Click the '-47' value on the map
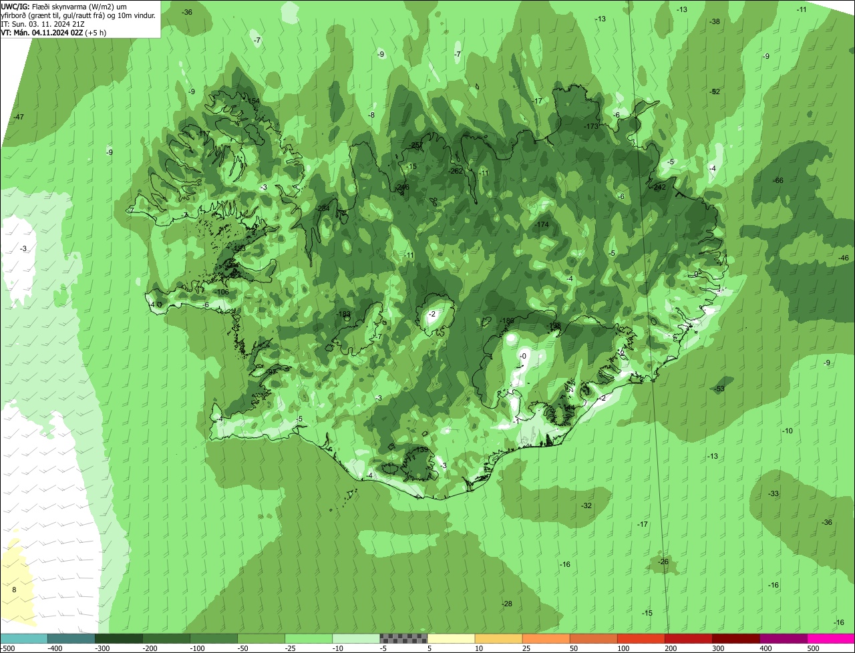The image size is (855, 653). point(19,117)
